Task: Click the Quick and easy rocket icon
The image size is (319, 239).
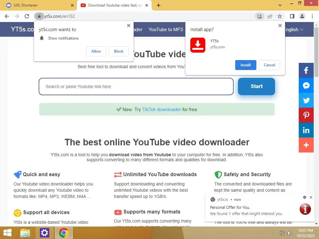Action: click(17, 174)
